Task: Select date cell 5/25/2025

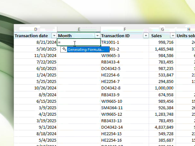Action: pyautogui.click(x=35, y=81)
